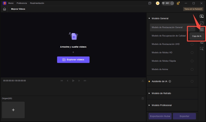Open the screen message icon in title bar
This screenshot has width=206, height=122.
point(150,3)
